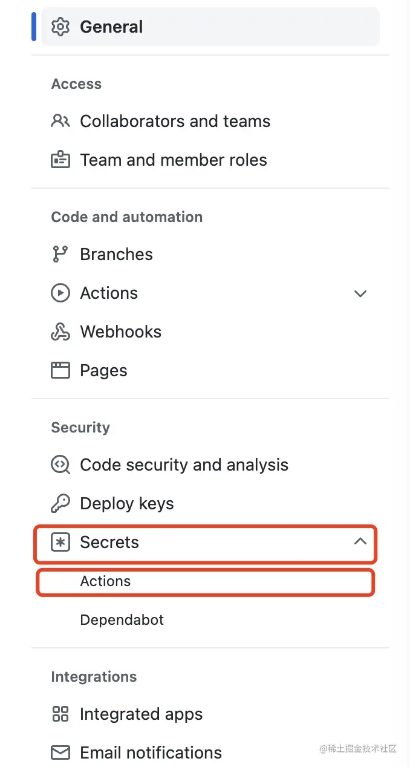Select the Webhooks icon
The height and width of the screenshot is (767, 410).
tap(60, 331)
